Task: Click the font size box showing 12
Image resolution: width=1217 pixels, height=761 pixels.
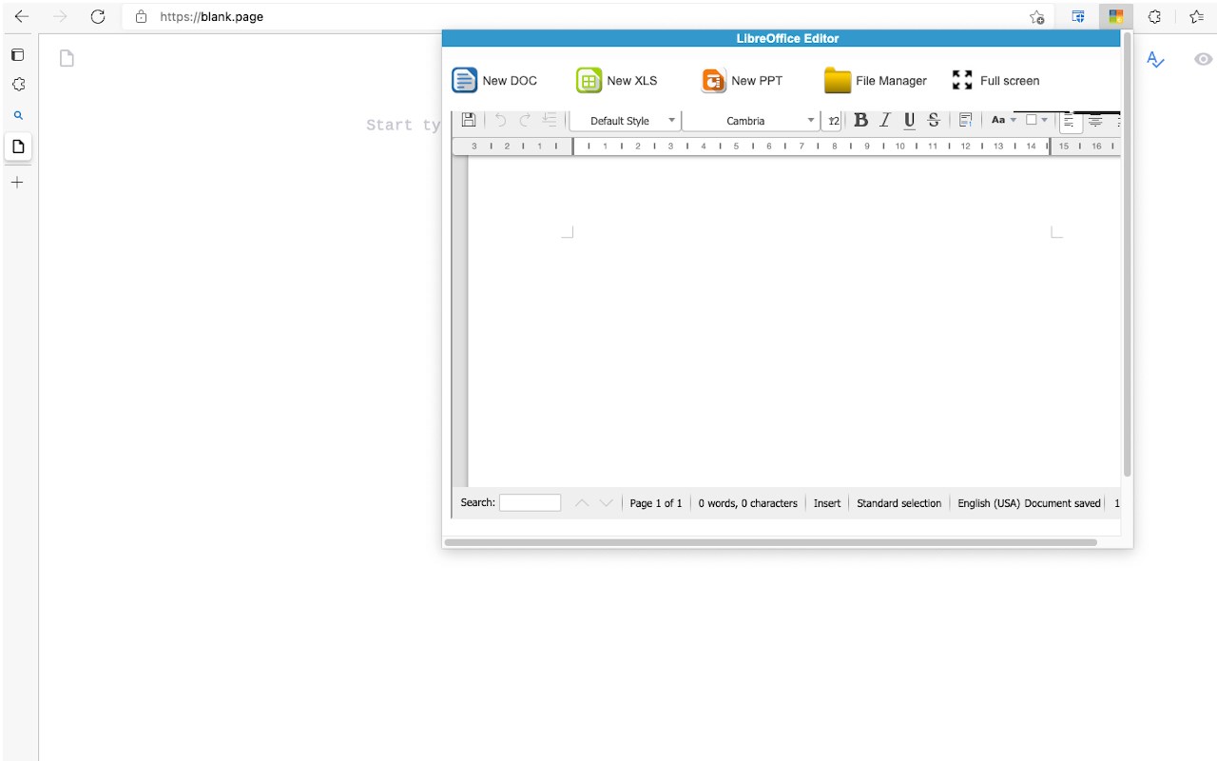Action: point(833,121)
